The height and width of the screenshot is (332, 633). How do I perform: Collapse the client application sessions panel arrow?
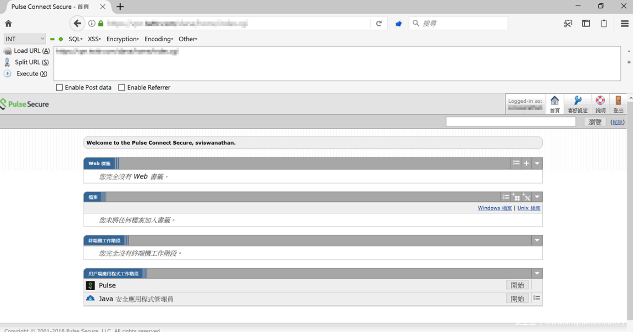[537, 273]
